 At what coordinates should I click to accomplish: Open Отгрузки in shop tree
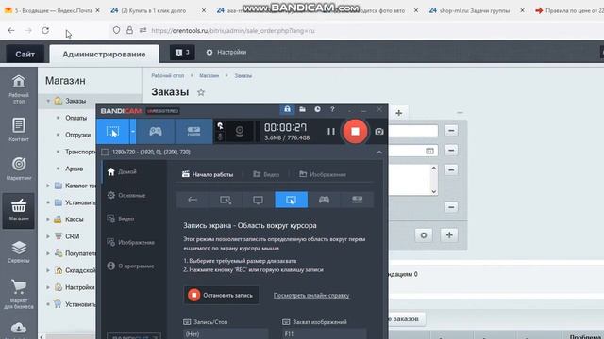(x=77, y=135)
